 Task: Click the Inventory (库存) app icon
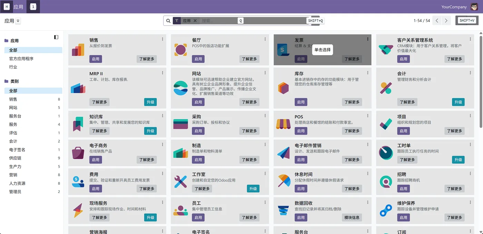283,88
